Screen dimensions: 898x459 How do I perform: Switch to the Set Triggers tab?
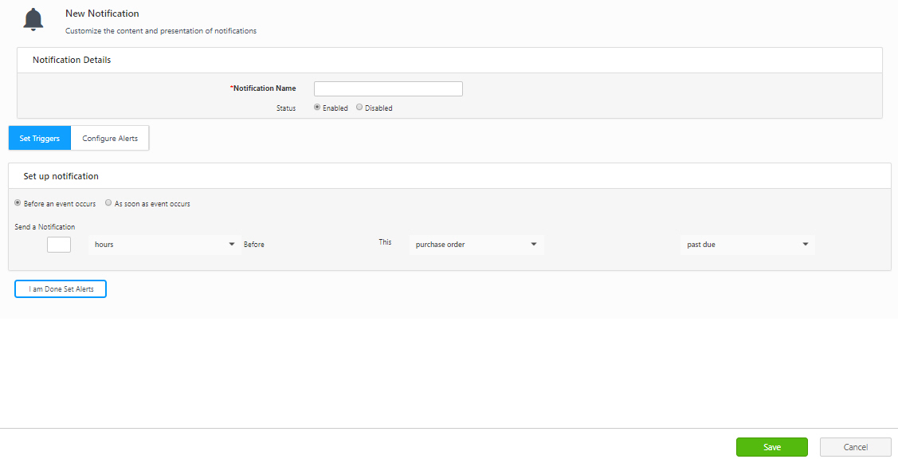[x=40, y=139]
